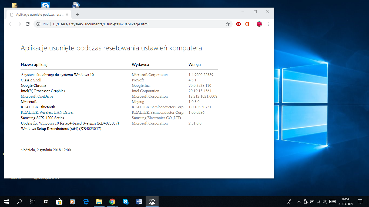
Task: Open the Office extension icon
Action: (247, 24)
